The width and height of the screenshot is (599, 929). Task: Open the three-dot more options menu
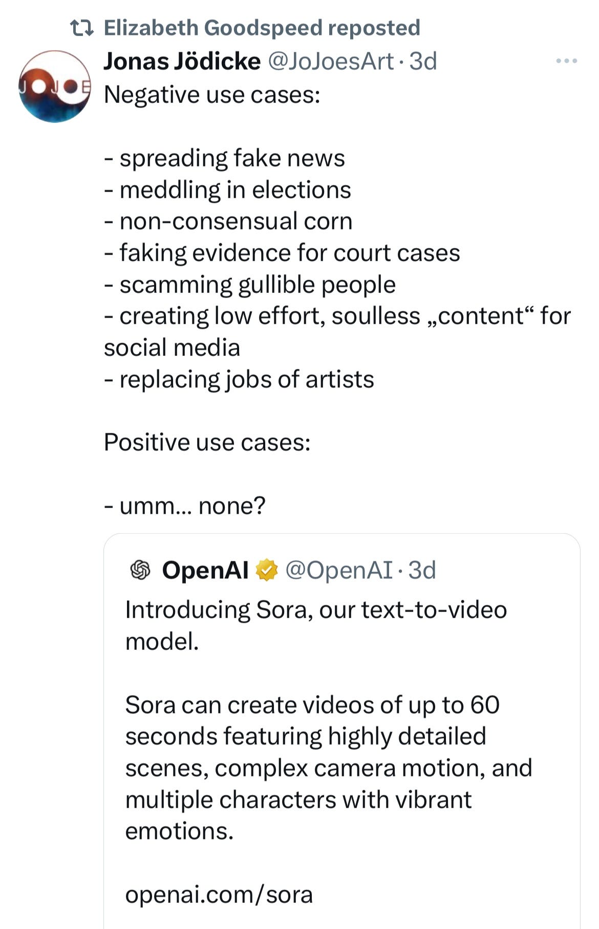pyautogui.click(x=566, y=61)
